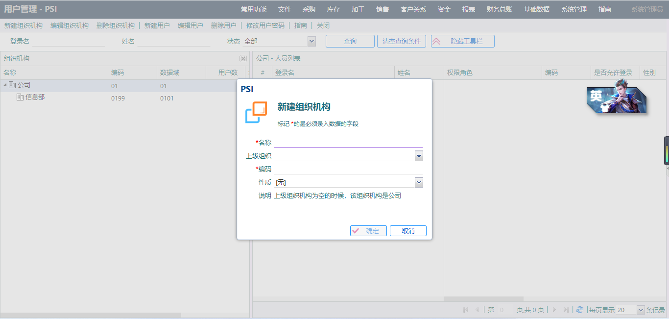Open the 文件 menu
Screen dimensions: 669x319
tap(285, 9)
